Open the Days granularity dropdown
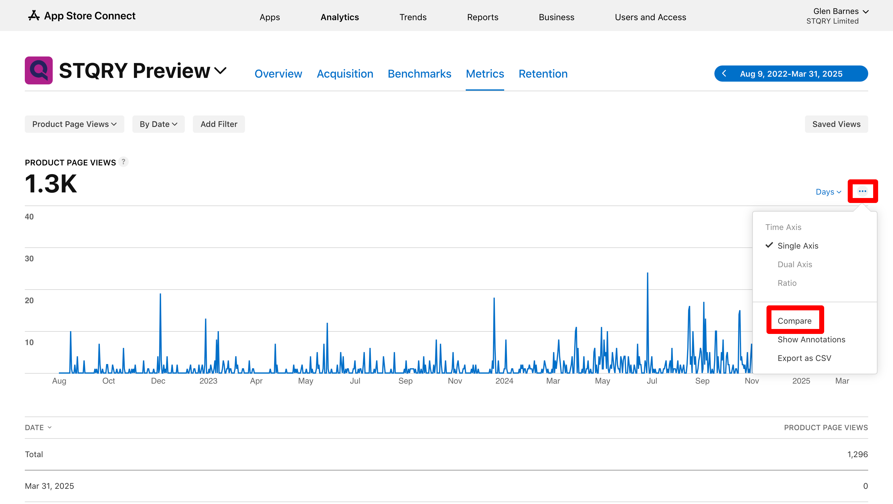Image resolution: width=893 pixels, height=504 pixels. pos(828,192)
